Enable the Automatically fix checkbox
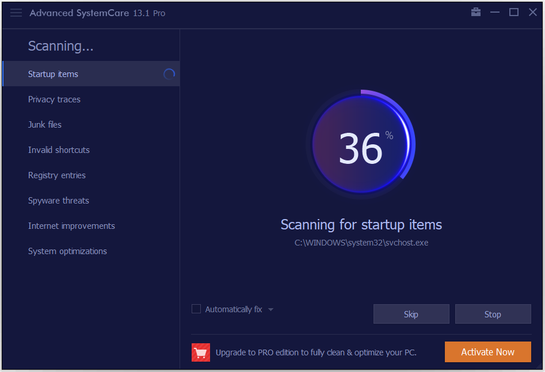 click(196, 309)
